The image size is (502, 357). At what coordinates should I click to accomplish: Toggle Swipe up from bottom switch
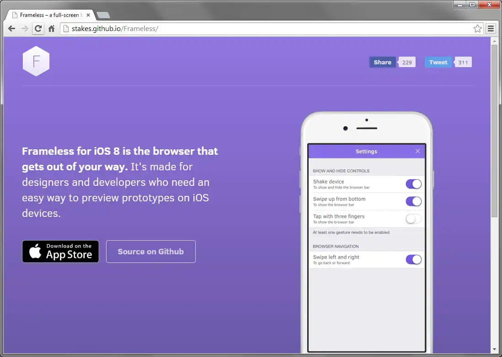click(x=414, y=201)
